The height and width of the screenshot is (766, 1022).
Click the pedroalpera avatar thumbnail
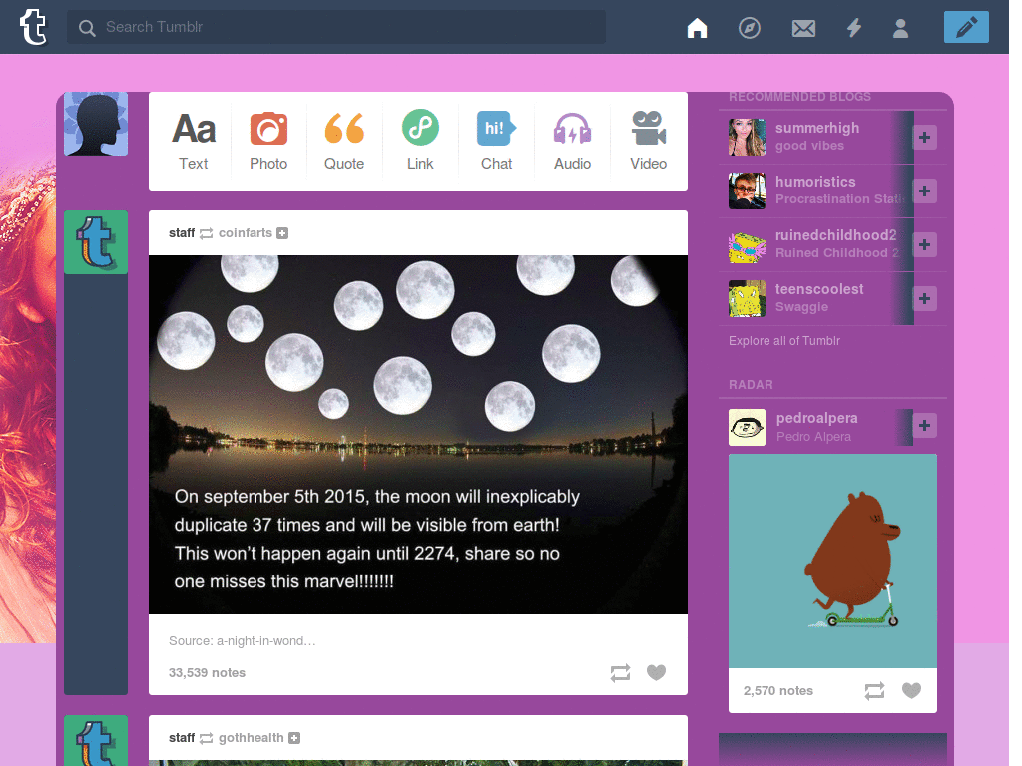[x=747, y=427]
